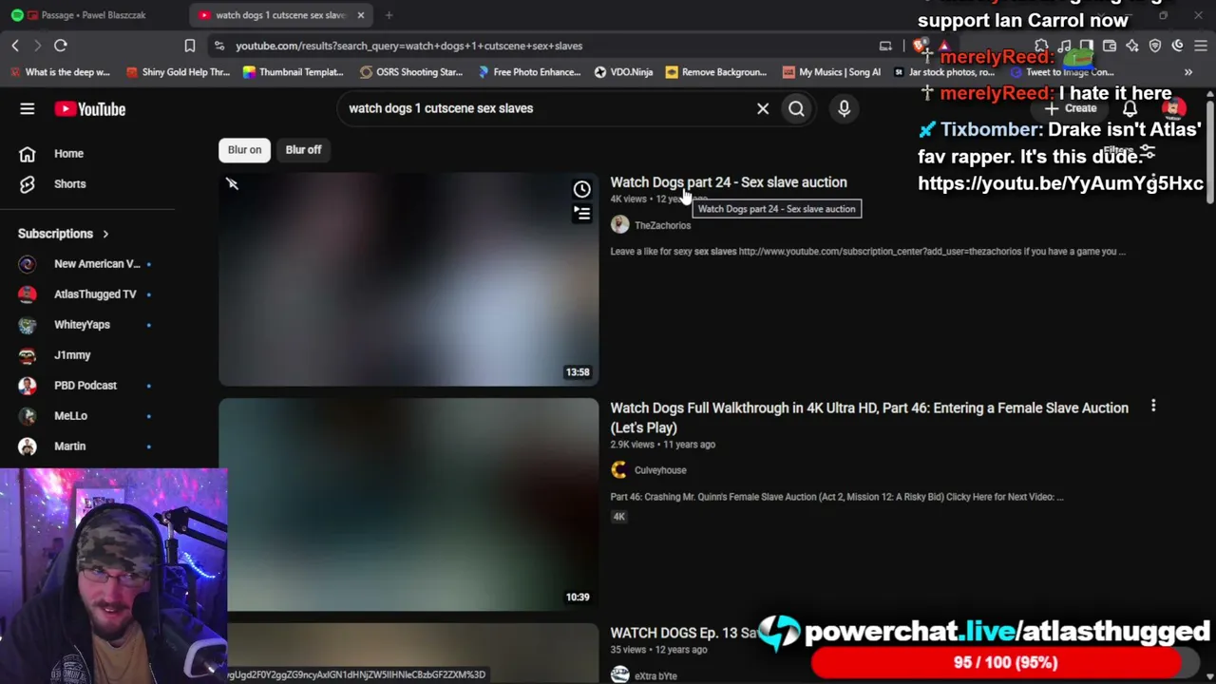Viewport: 1216px width, 684px height.
Task: Expand the Subscriptions section chevron
Action: pos(105,234)
